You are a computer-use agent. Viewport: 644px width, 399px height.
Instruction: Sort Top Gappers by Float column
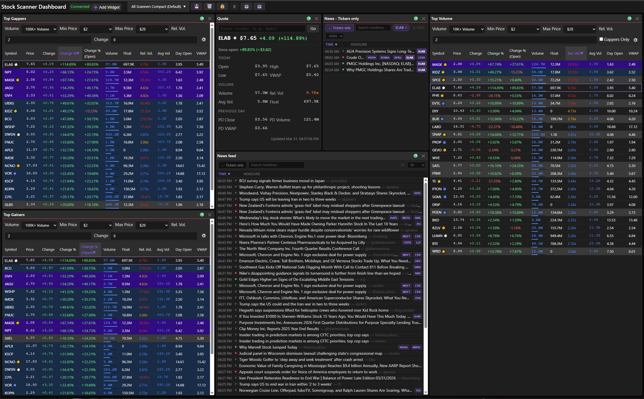(127, 53)
